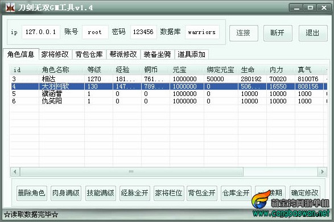Click the 铜币 column header
The height and width of the screenshot is (222, 334).
tap(156, 70)
